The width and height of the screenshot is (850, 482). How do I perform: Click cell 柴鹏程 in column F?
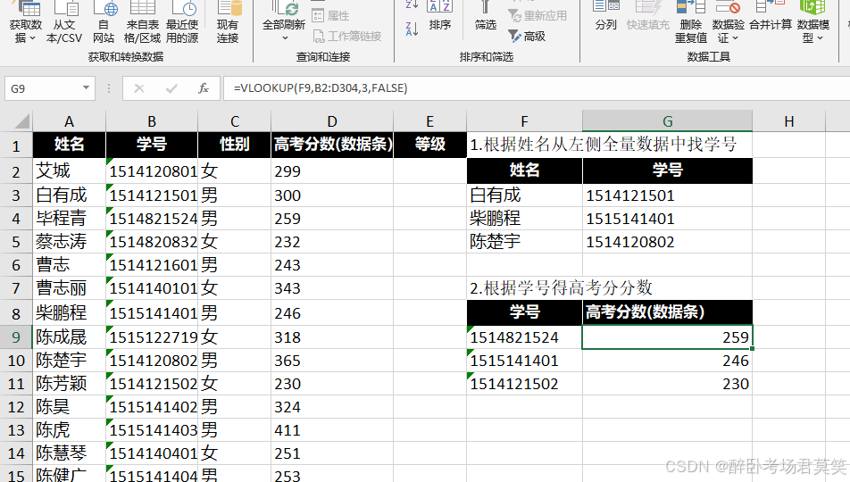click(x=524, y=219)
